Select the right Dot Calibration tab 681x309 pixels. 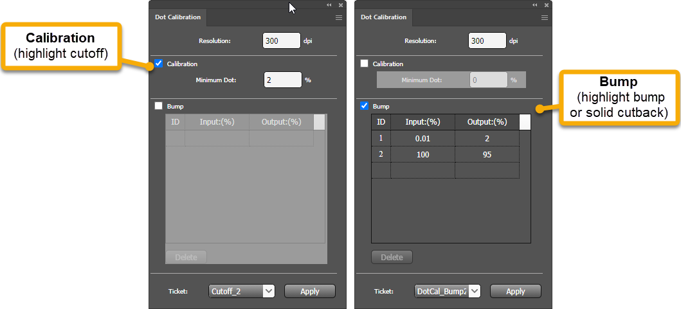[x=383, y=17]
